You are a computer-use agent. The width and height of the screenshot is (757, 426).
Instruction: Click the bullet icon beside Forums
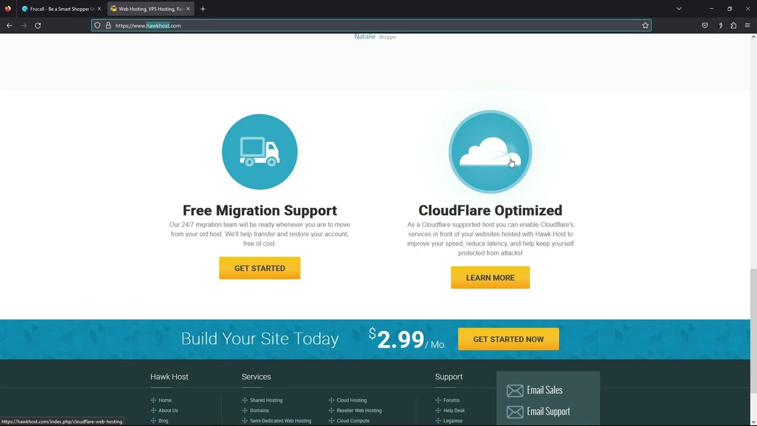438,401
